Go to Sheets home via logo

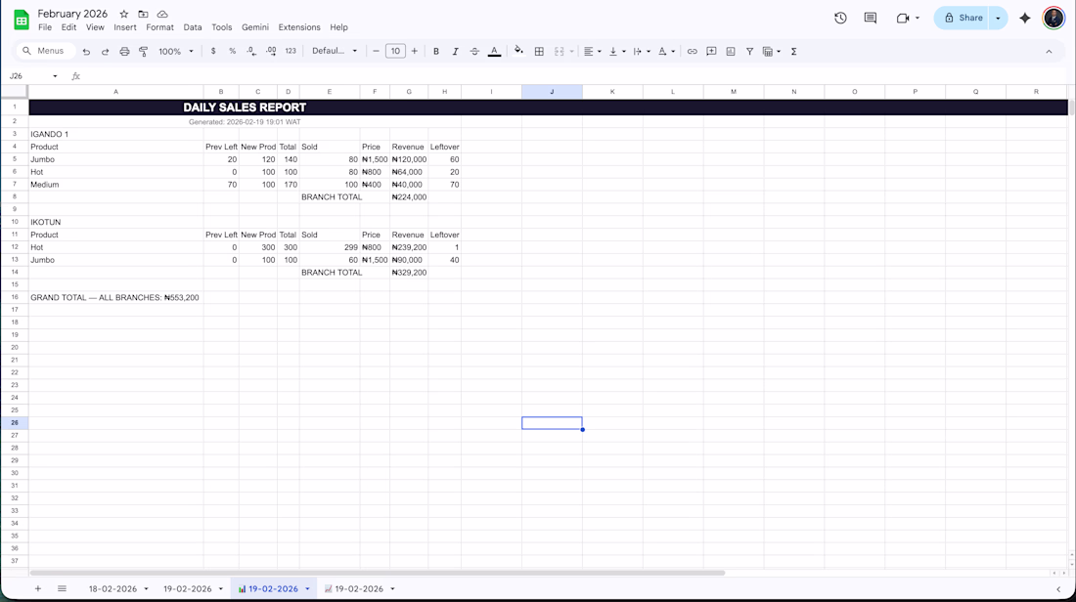click(x=22, y=20)
